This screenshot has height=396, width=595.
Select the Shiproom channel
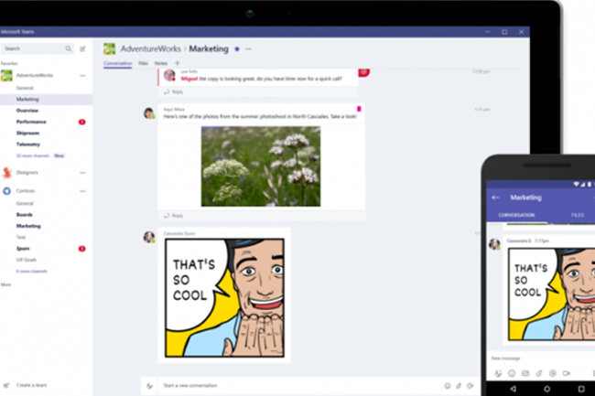[27, 133]
